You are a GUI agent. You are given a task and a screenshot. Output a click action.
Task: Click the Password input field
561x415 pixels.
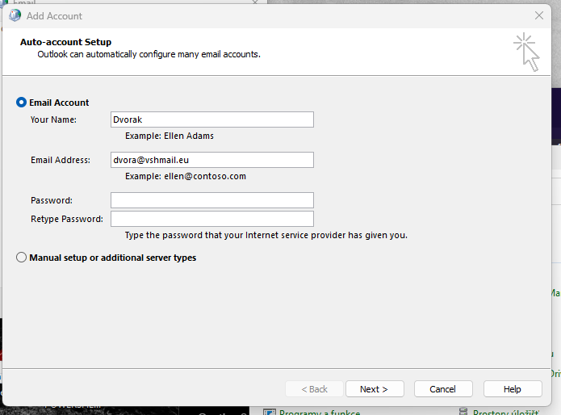click(212, 200)
